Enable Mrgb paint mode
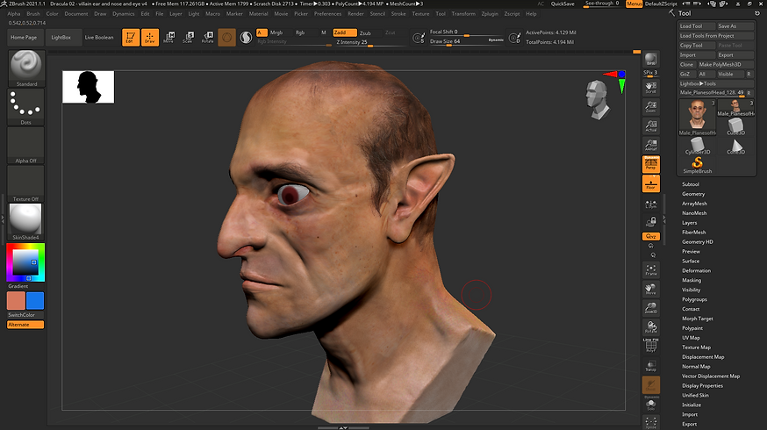Image resolution: width=767 pixels, height=430 pixels. tap(276, 32)
